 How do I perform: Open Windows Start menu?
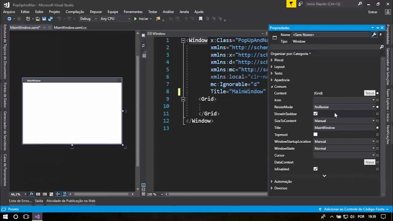click(x=5, y=217)
